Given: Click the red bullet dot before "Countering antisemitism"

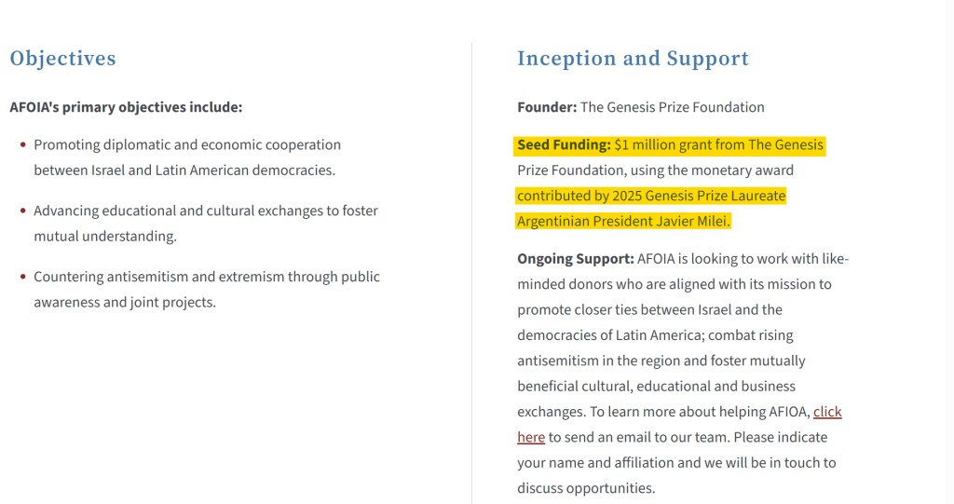Looking at the screenshot, I should 22,277.
